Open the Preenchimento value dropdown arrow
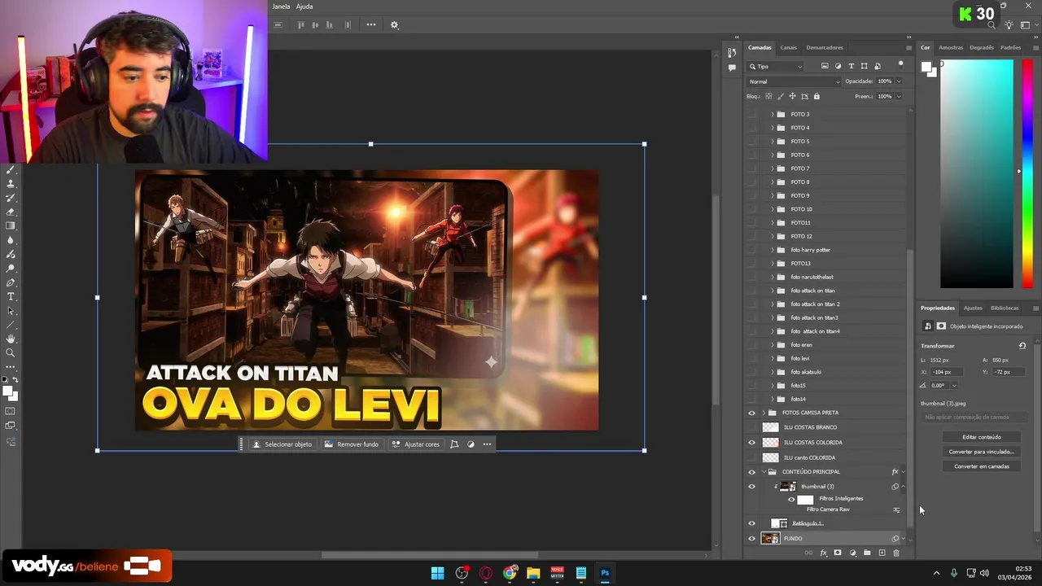The height and width of the screenshot is (586, 1042). pos(899,96)
